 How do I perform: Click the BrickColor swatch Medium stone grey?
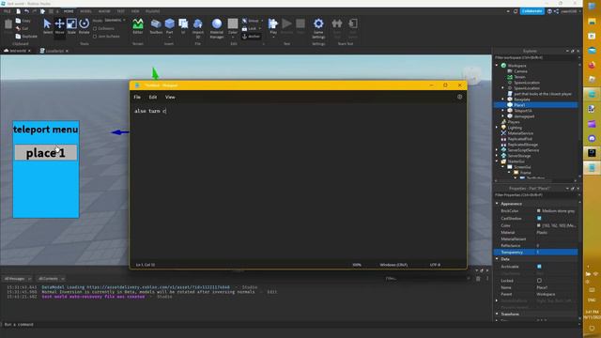pyautogui.click(x=538, y=211)
